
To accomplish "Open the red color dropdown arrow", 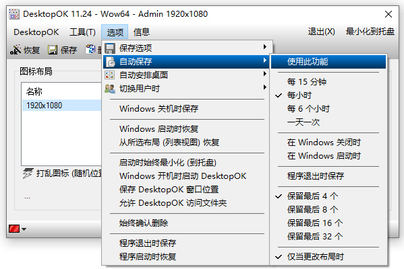I will click(x=24, y=229).
